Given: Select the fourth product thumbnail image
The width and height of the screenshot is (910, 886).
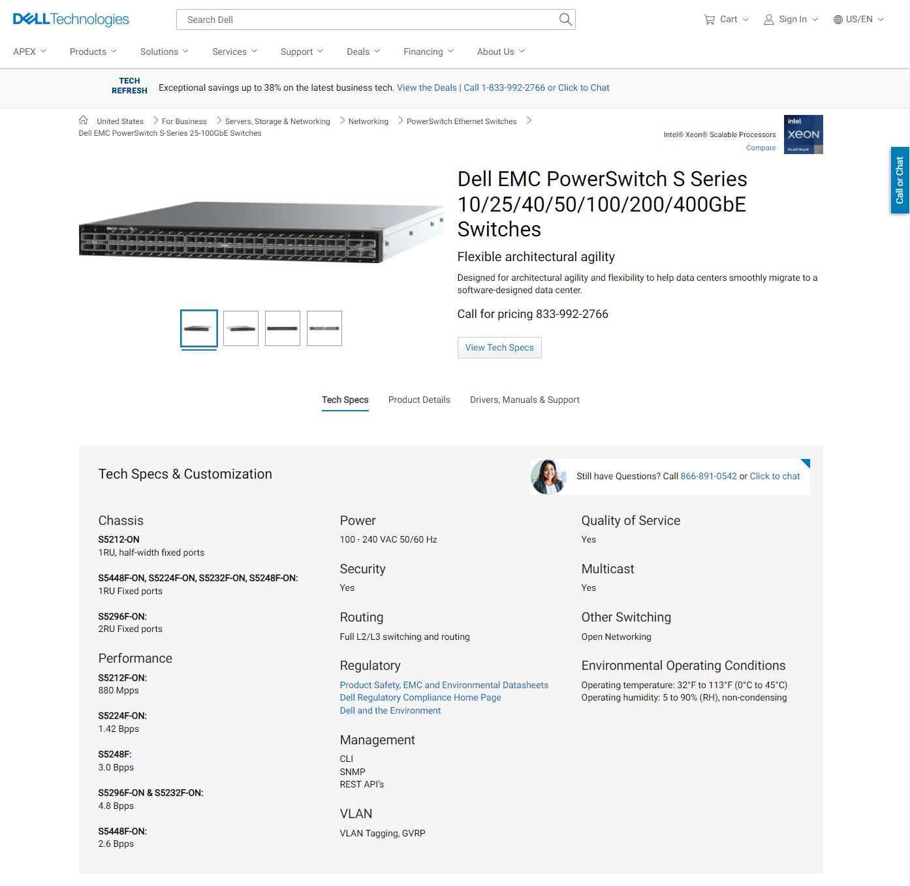Looking at the screenshot, I should pyautogui.click(x=324, y=328).
